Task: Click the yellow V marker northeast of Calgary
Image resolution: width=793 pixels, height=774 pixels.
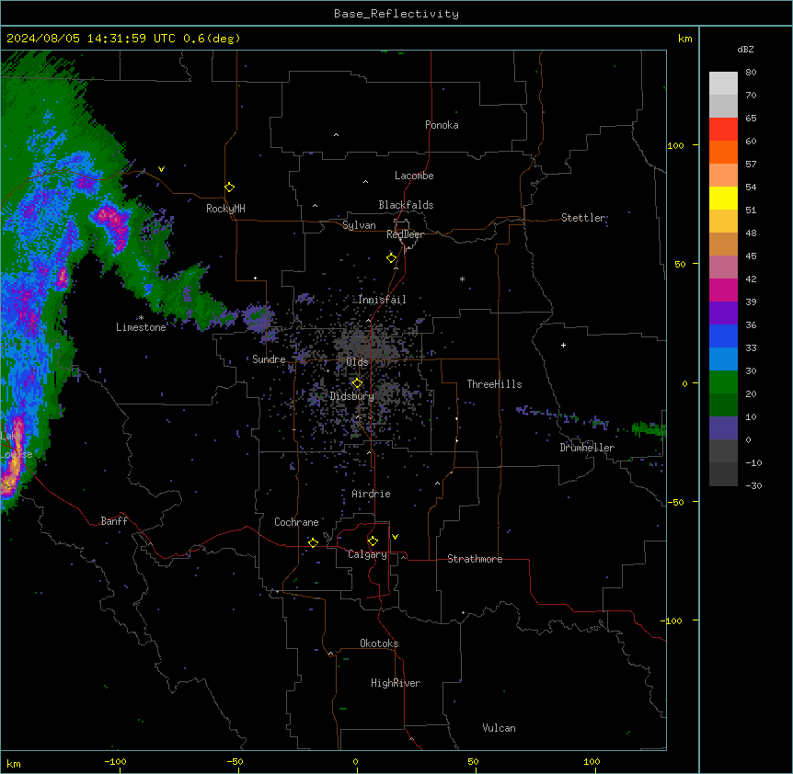Action: 395,537
